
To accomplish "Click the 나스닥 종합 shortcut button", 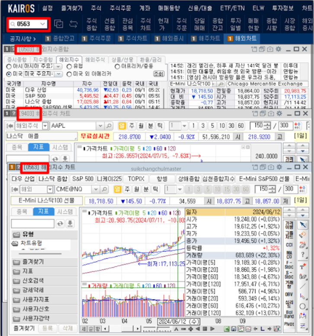I will [53, 179].
